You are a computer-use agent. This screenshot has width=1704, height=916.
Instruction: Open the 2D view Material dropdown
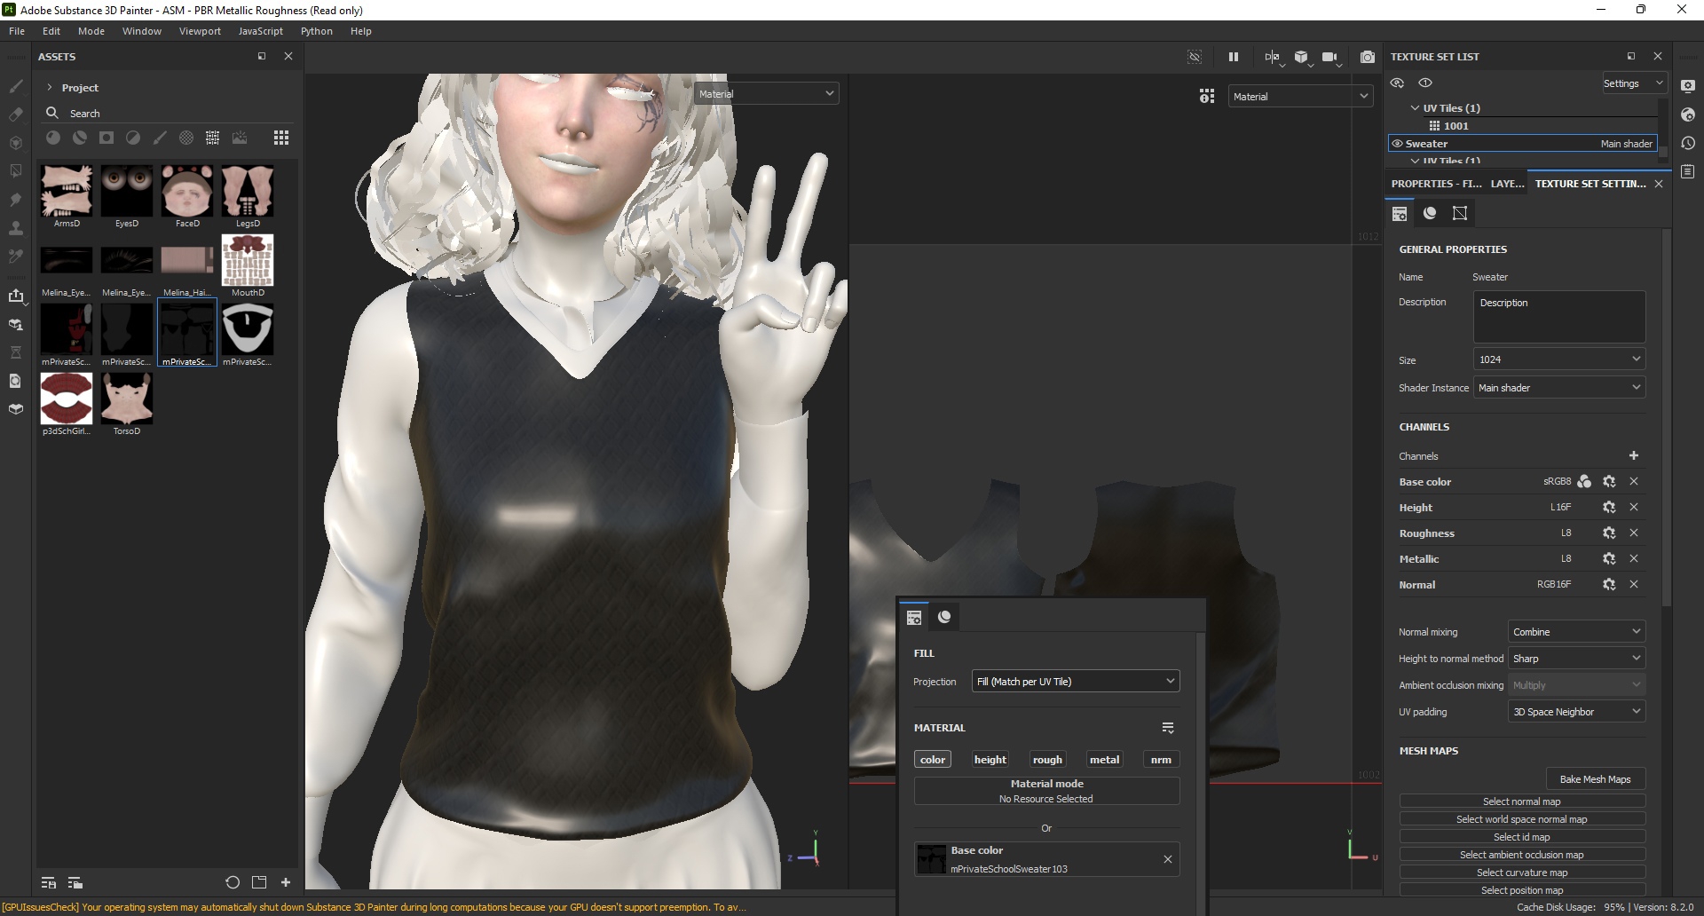pos(1300,96)
